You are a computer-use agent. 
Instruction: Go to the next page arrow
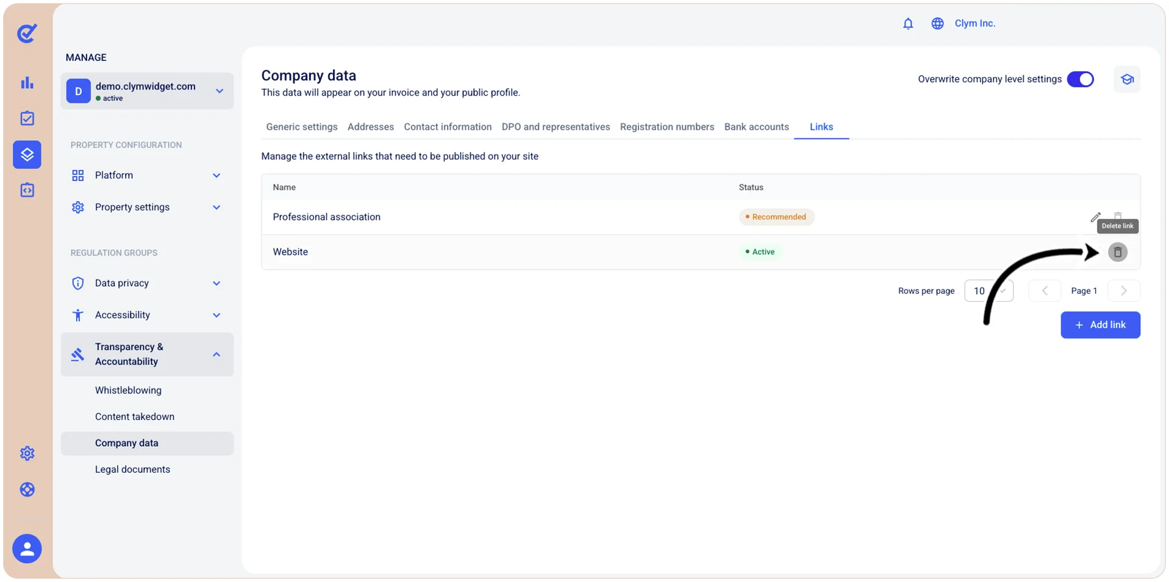pyautogui.click(x=1123, y=291)
